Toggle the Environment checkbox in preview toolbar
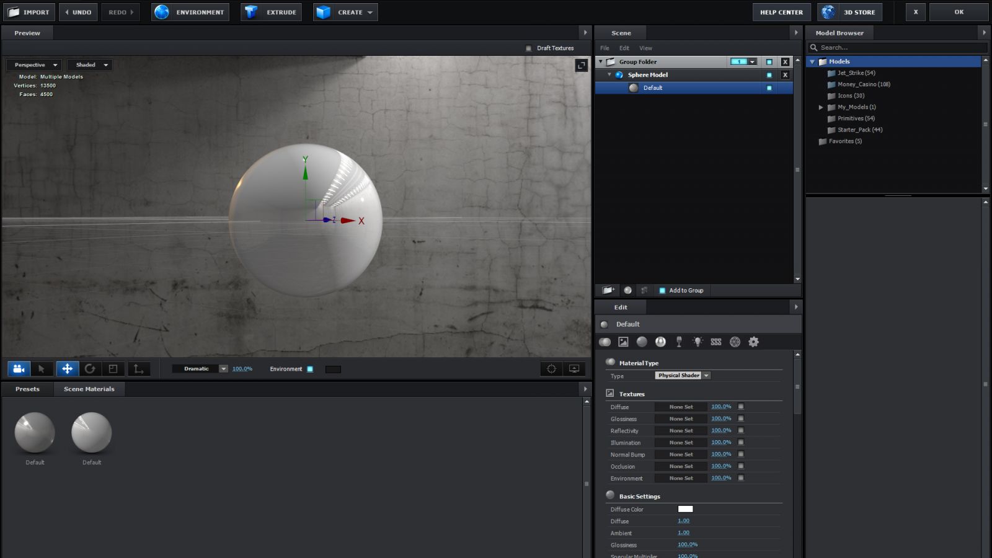Image resolution: width=992 pixels, height=558 pixels. pyautogui.click(x=310, y=368)
